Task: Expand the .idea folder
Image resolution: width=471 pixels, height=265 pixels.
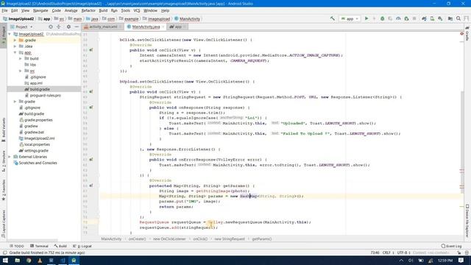Action: click(x=15, y=46)
